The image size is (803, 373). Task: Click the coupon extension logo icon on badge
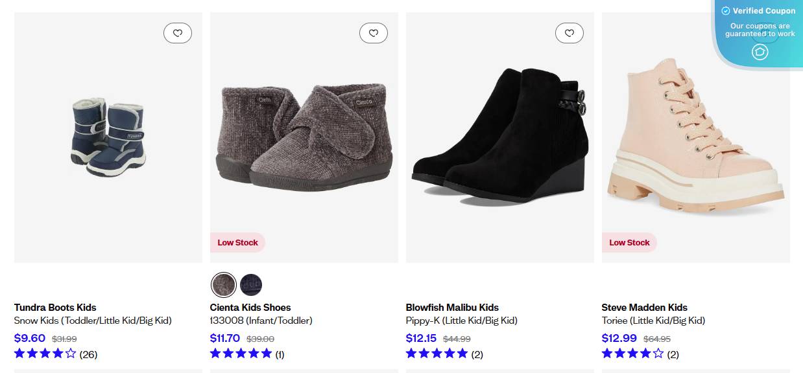pyautogui.click(x=760, y=52)
